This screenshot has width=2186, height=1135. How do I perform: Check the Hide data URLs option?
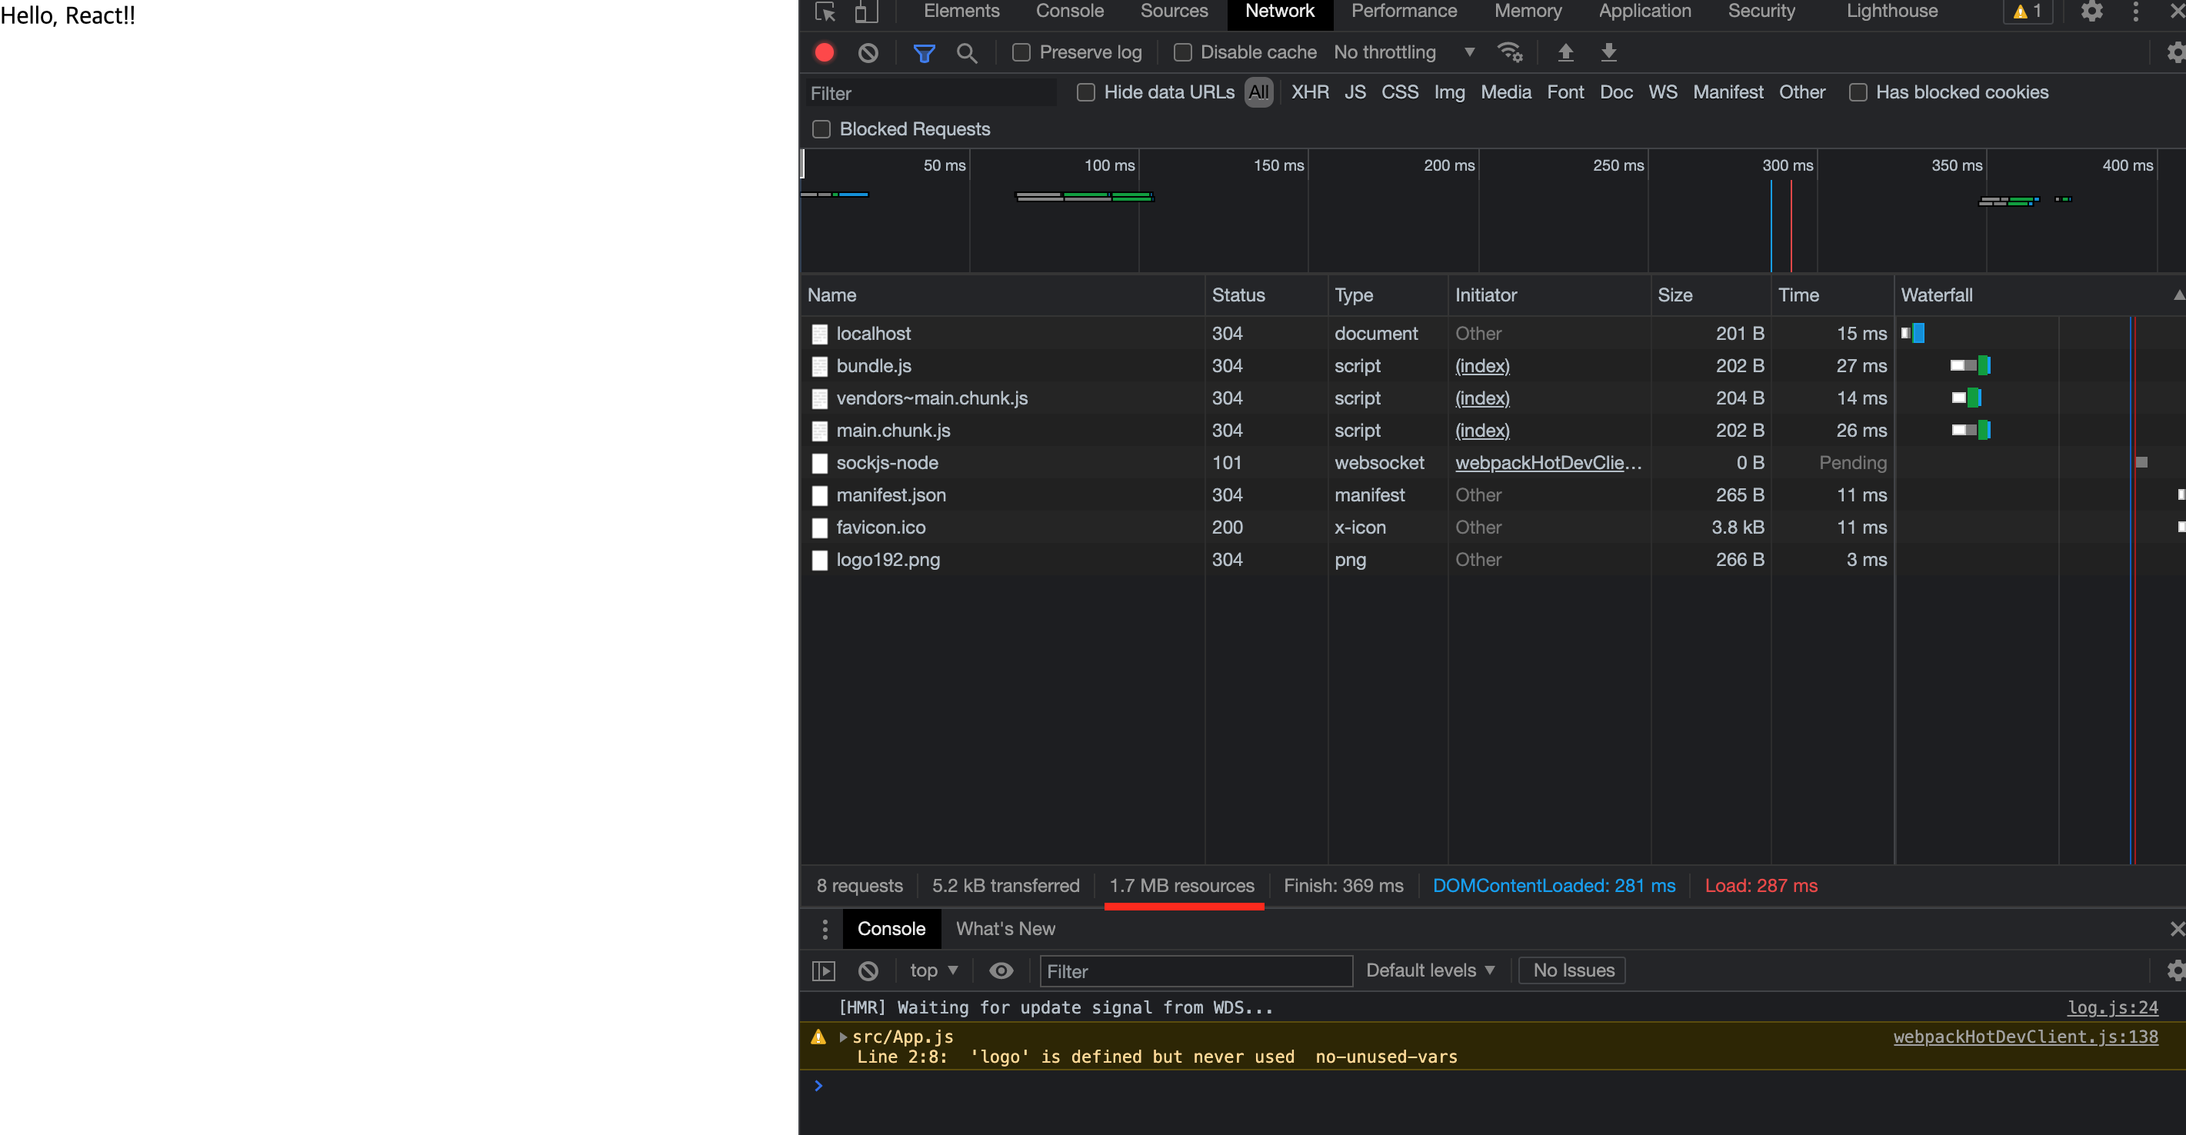pyautogui.click(x=1086, y=92)
